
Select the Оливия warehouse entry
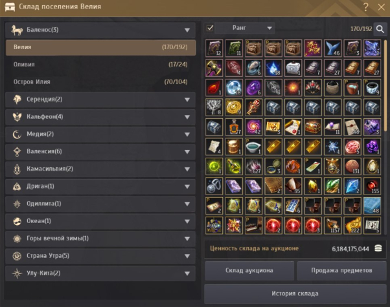[100, 65]
